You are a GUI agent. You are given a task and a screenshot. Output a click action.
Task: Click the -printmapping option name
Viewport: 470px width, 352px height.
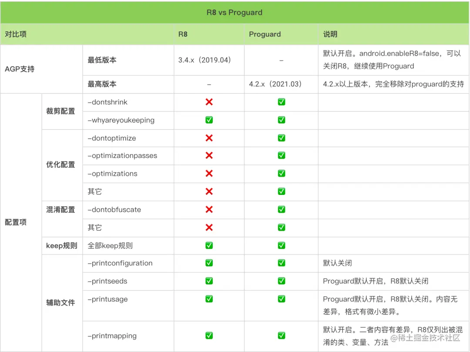click(112, 335)
